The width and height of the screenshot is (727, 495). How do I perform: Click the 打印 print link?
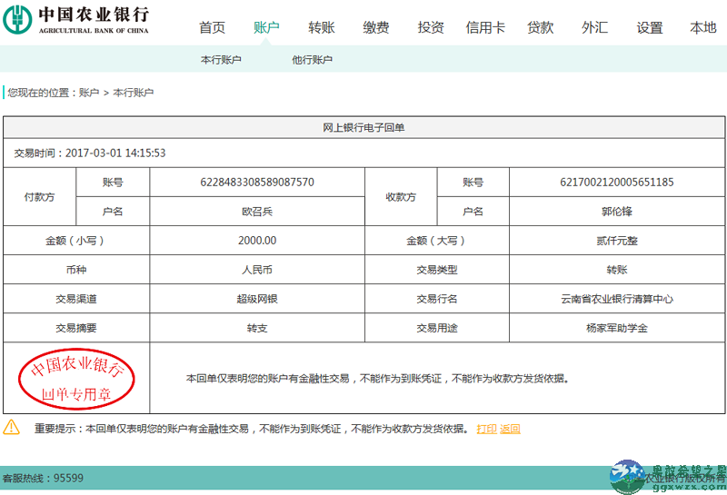click(x=486, y=429)
